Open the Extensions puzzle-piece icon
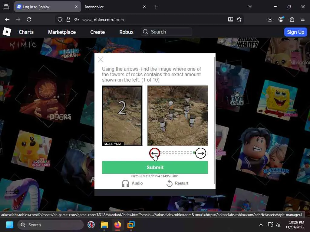 pyautogui.click(x=292, y=19)
